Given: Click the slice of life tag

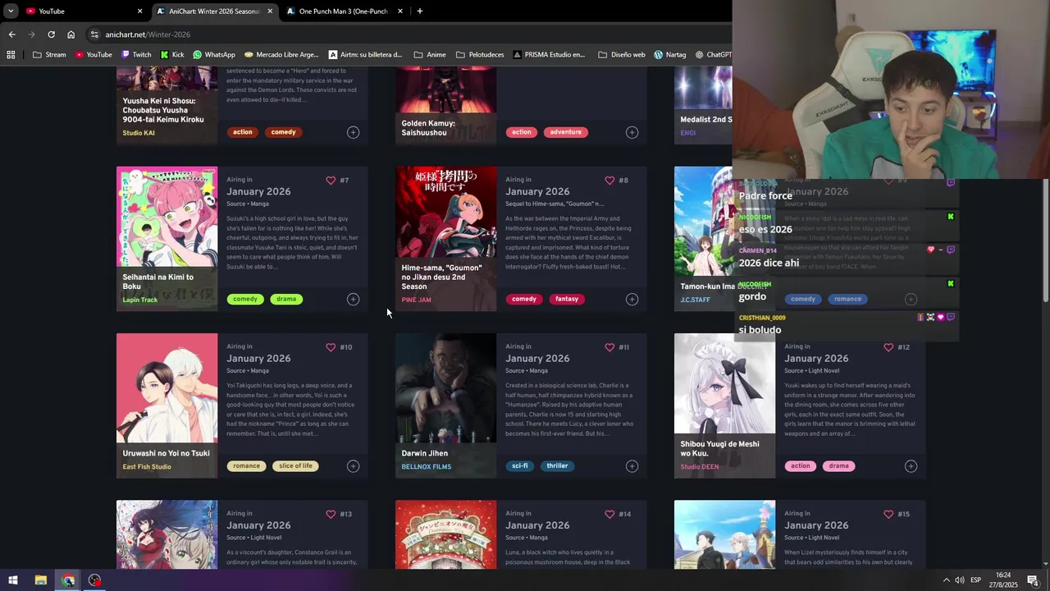Looking at the screenshot, I should coord(295,466).
